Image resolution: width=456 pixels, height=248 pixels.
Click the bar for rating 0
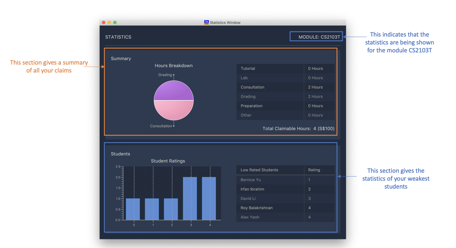(133, 209)
